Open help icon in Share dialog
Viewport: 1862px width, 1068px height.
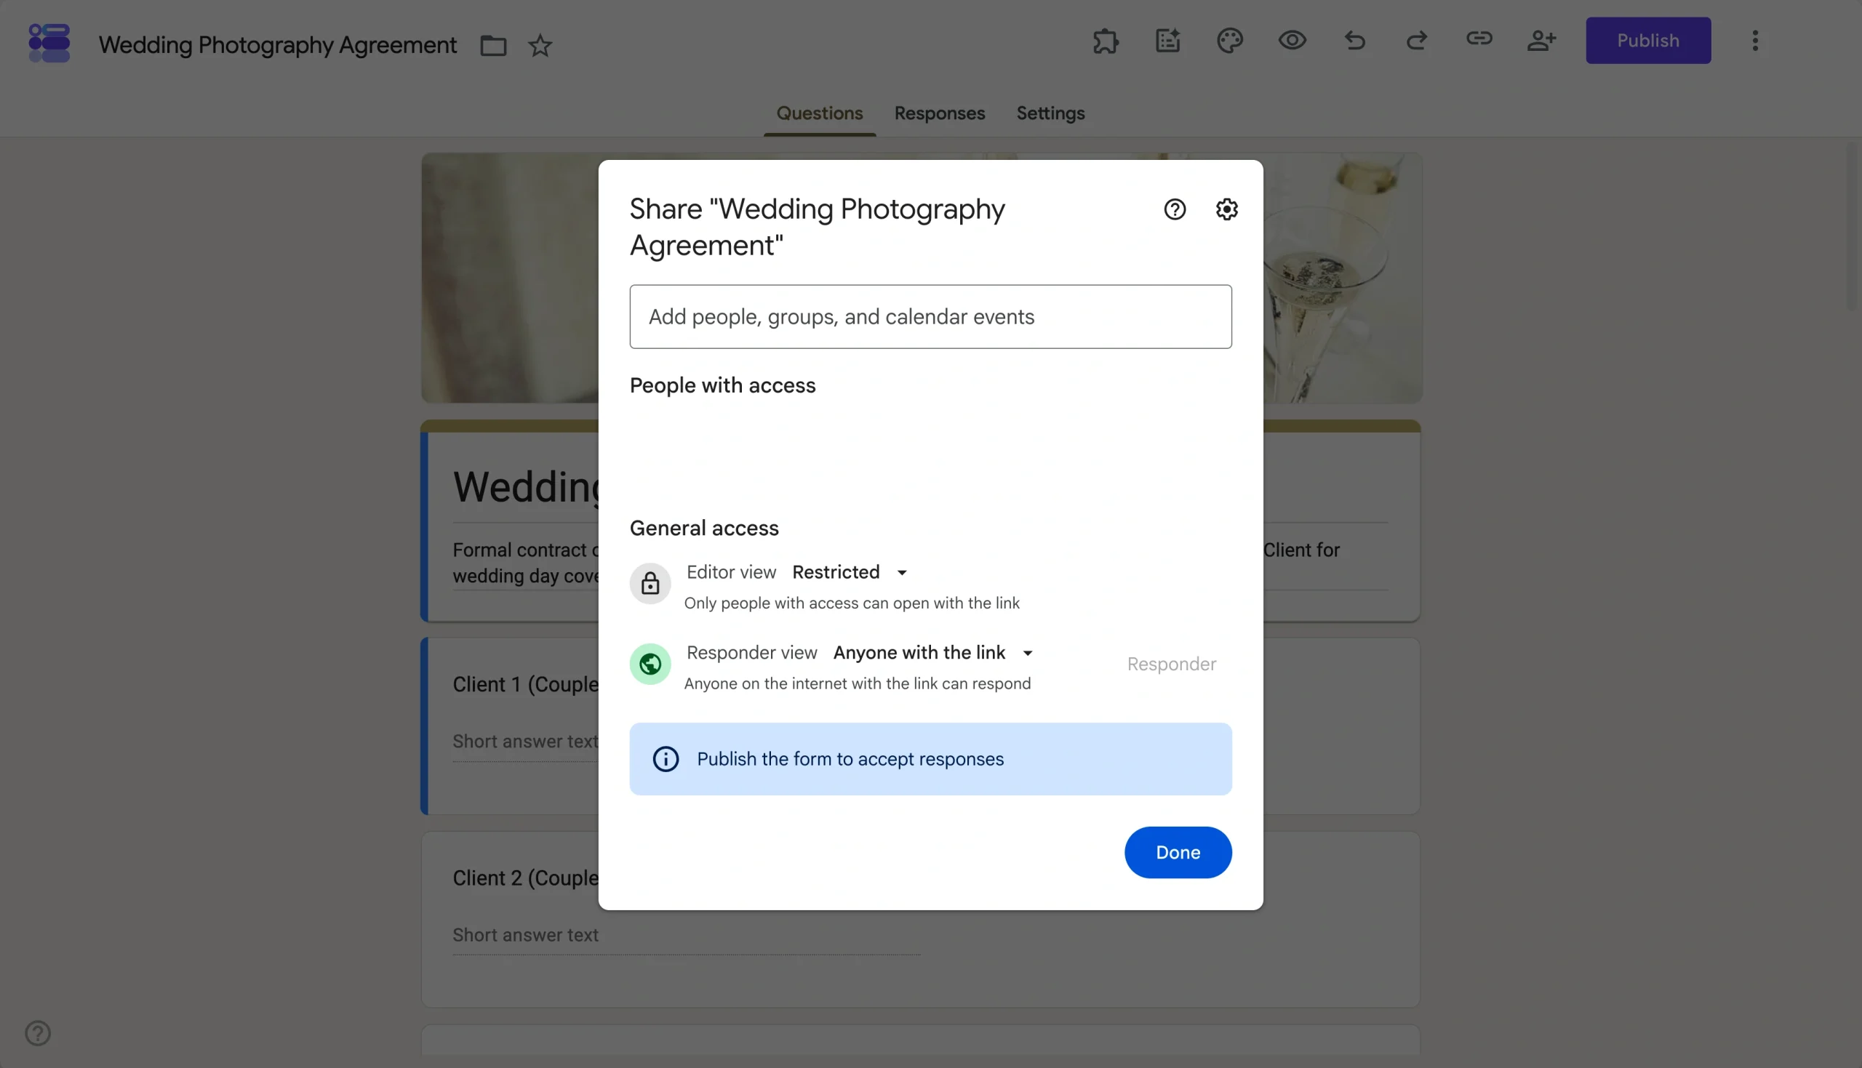click(x=1175, y=210)
